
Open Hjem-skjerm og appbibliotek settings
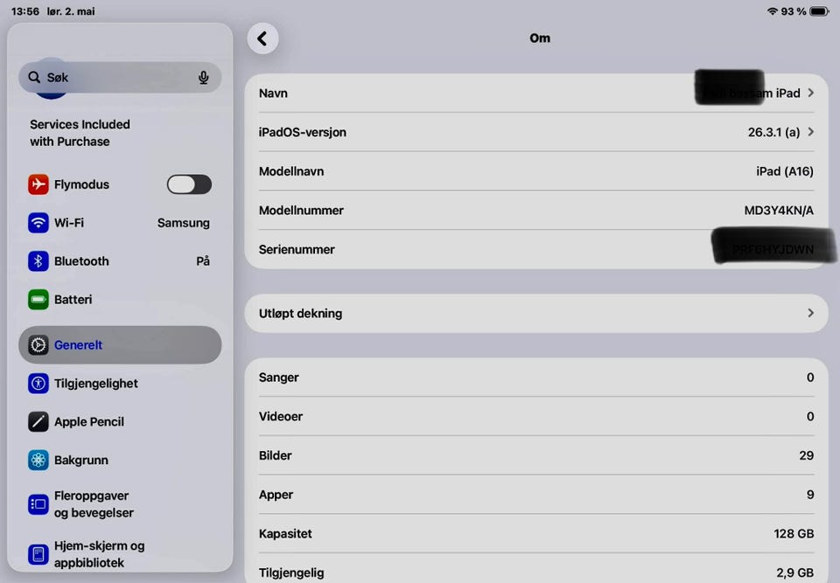[120, 554]
